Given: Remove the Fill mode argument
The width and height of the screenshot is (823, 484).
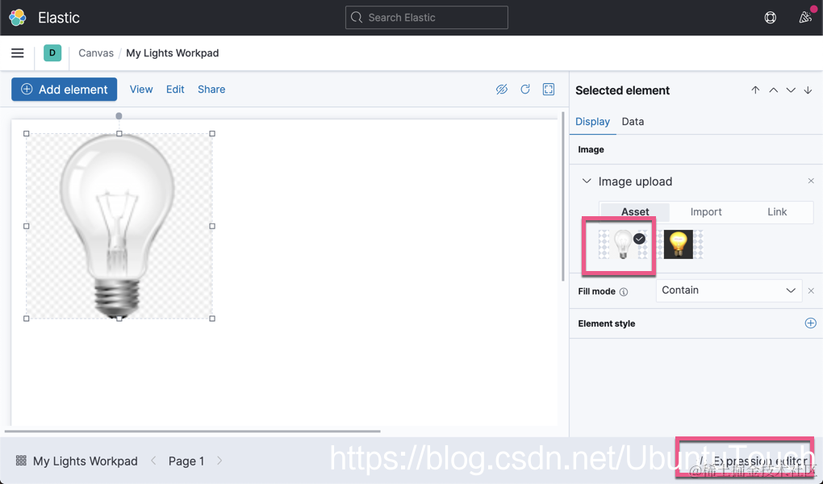Looking at the screenshot, I should point(811,291).
